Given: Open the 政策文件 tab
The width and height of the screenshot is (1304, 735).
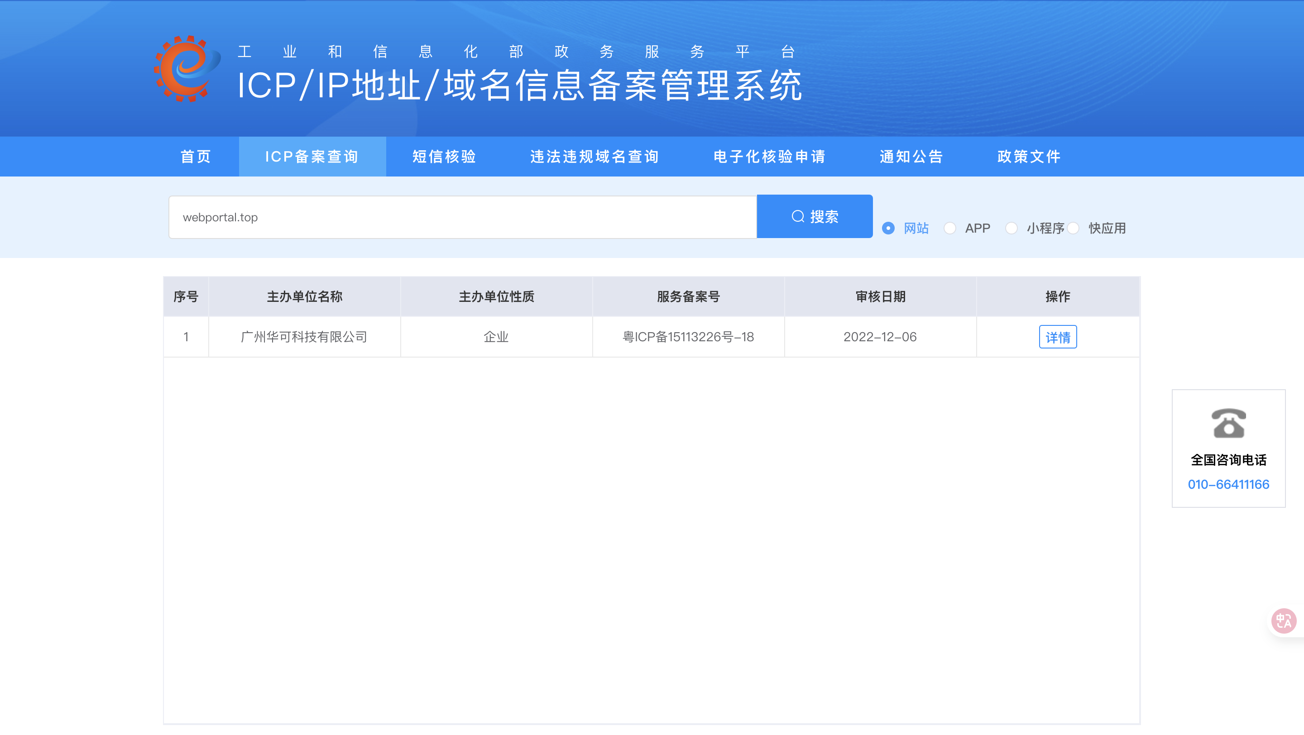Looking at the screenshot, I should tap(1029, 156).
